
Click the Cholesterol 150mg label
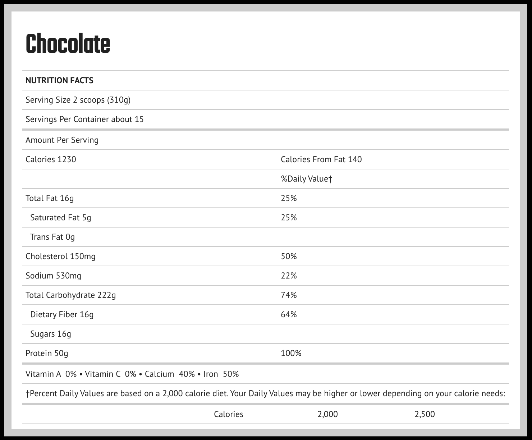coord(60,256)
